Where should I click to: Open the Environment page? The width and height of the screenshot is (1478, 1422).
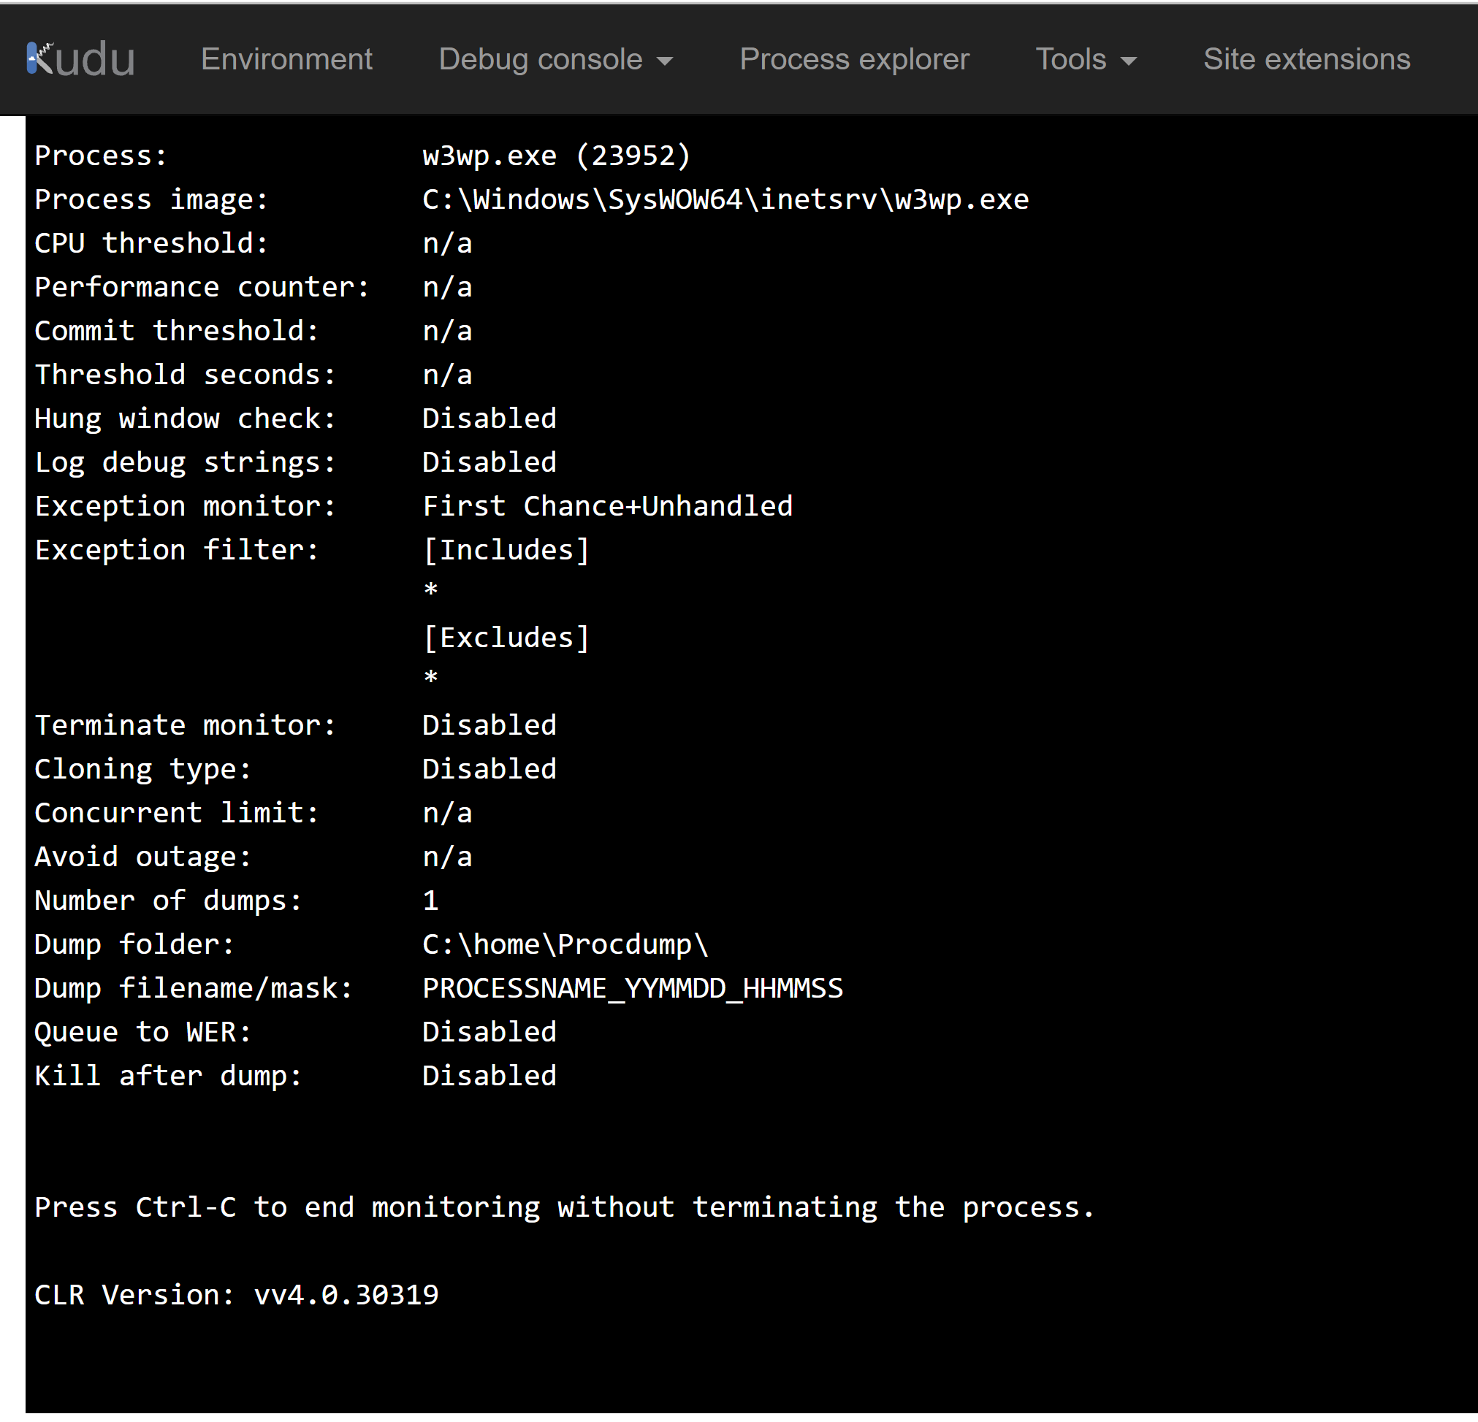coord(286,59)
